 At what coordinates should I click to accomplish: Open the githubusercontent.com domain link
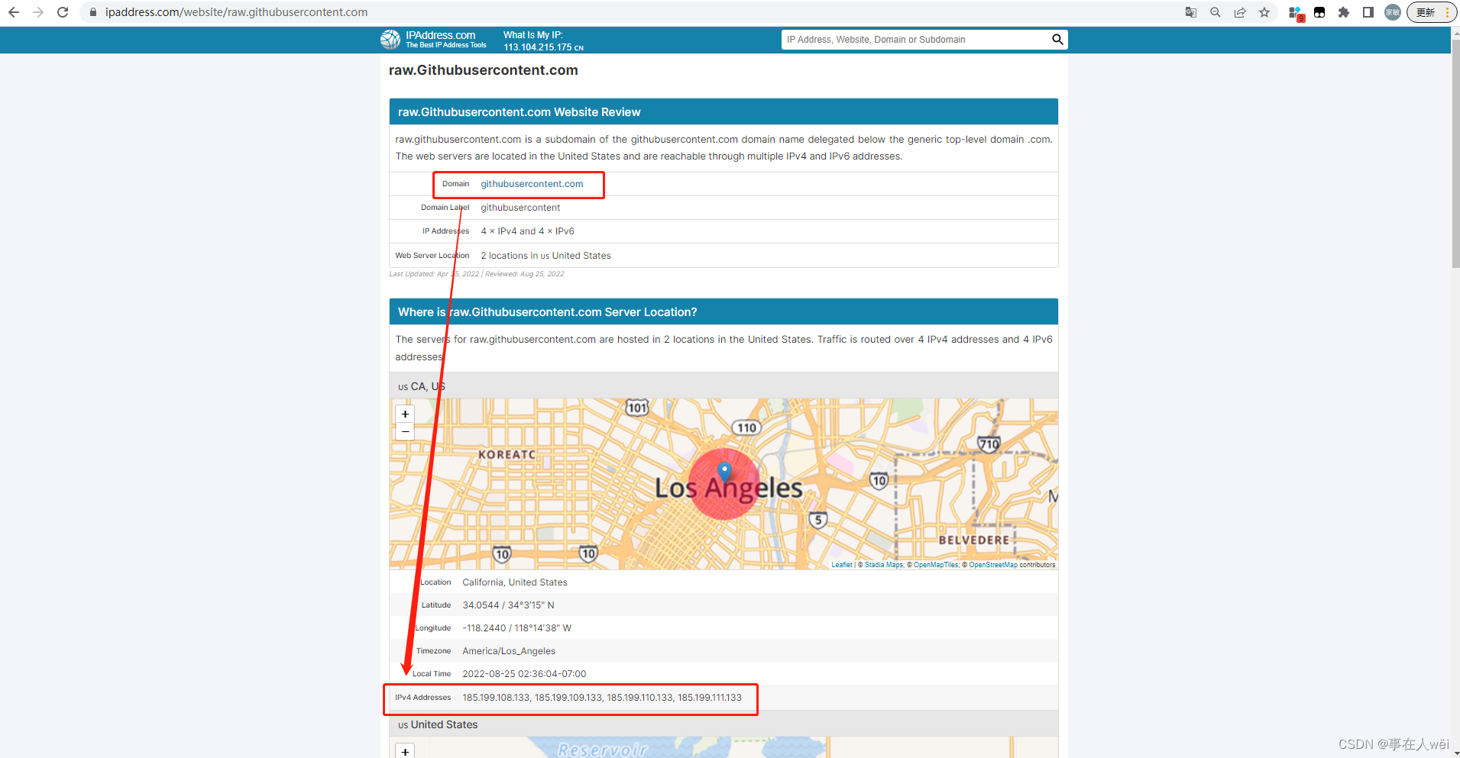532,184
